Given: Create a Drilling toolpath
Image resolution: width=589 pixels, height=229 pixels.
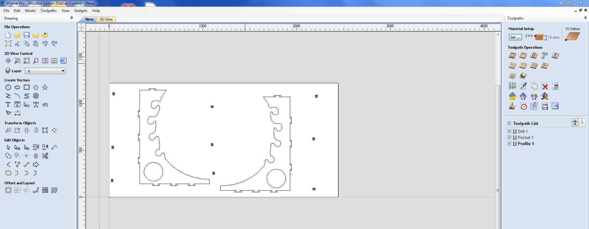Looking at the screenshot, I should (534, 56).
